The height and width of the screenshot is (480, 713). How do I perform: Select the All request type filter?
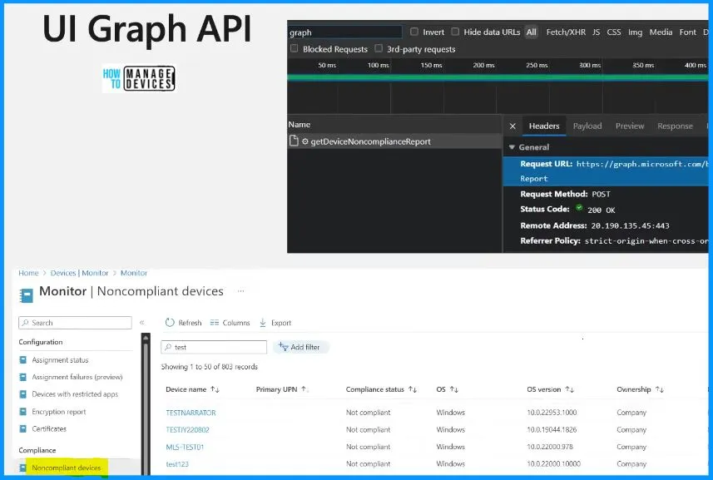[531, 32]
